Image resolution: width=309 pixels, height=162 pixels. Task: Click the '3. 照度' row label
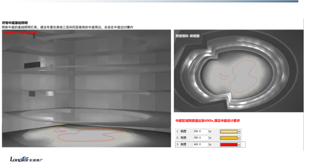pyautogui.click(x=181, y=144)
